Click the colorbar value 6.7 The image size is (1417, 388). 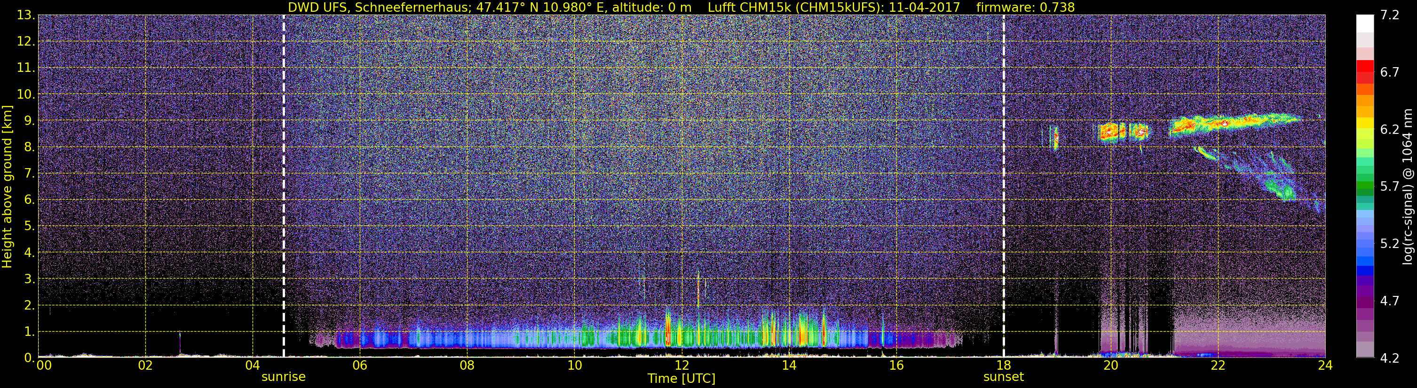[x=1390, y=72]
